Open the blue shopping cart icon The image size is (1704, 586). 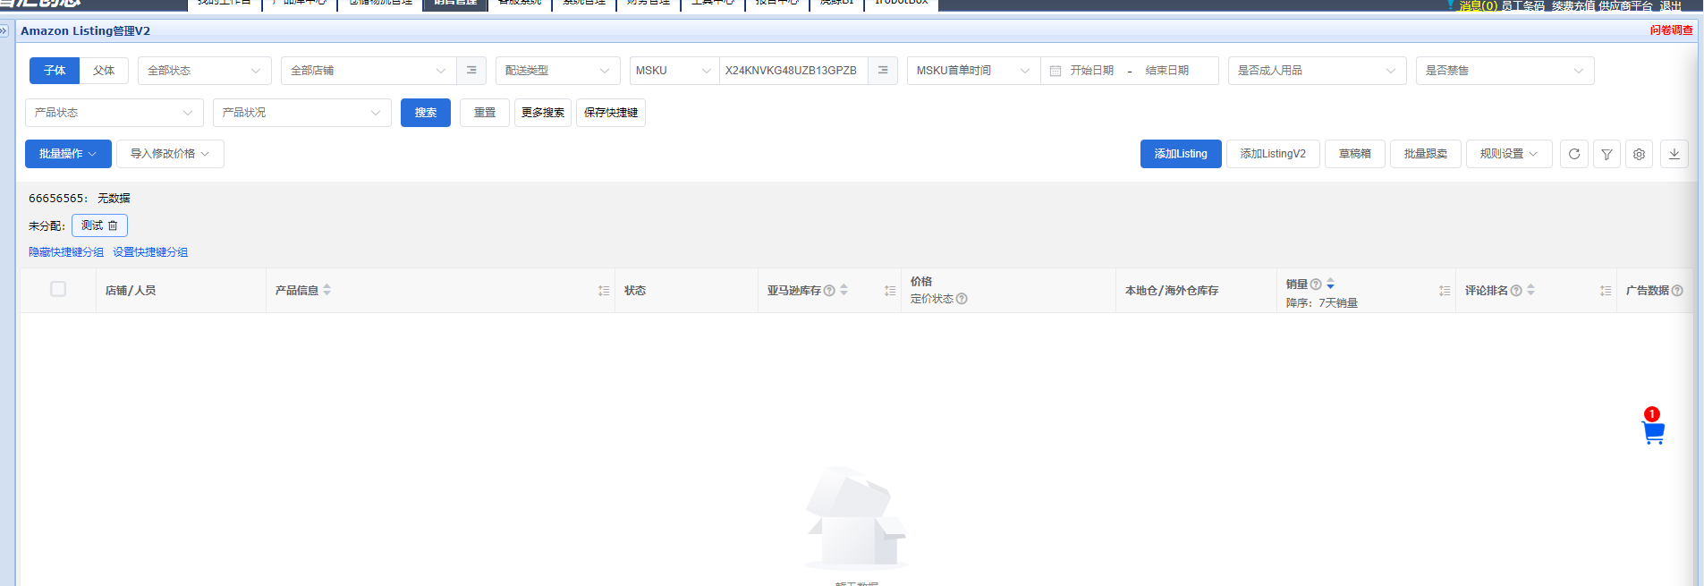point(1653,432)
